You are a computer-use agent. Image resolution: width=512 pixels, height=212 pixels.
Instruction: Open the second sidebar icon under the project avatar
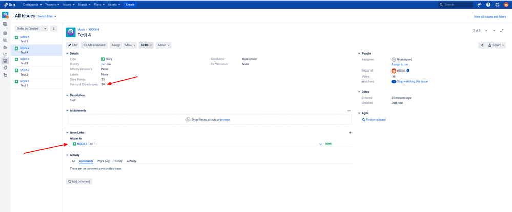pyautogui.click(x=5, y=33)
